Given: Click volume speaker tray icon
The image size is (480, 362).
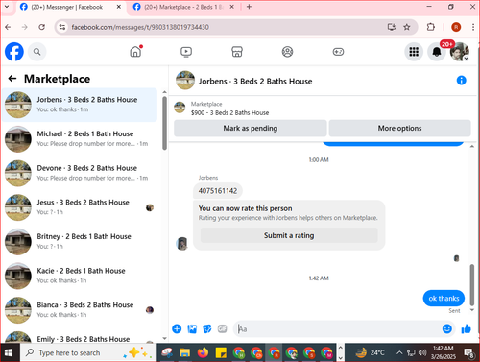Looking at the screenshot, I should click(x=422, y=352).
